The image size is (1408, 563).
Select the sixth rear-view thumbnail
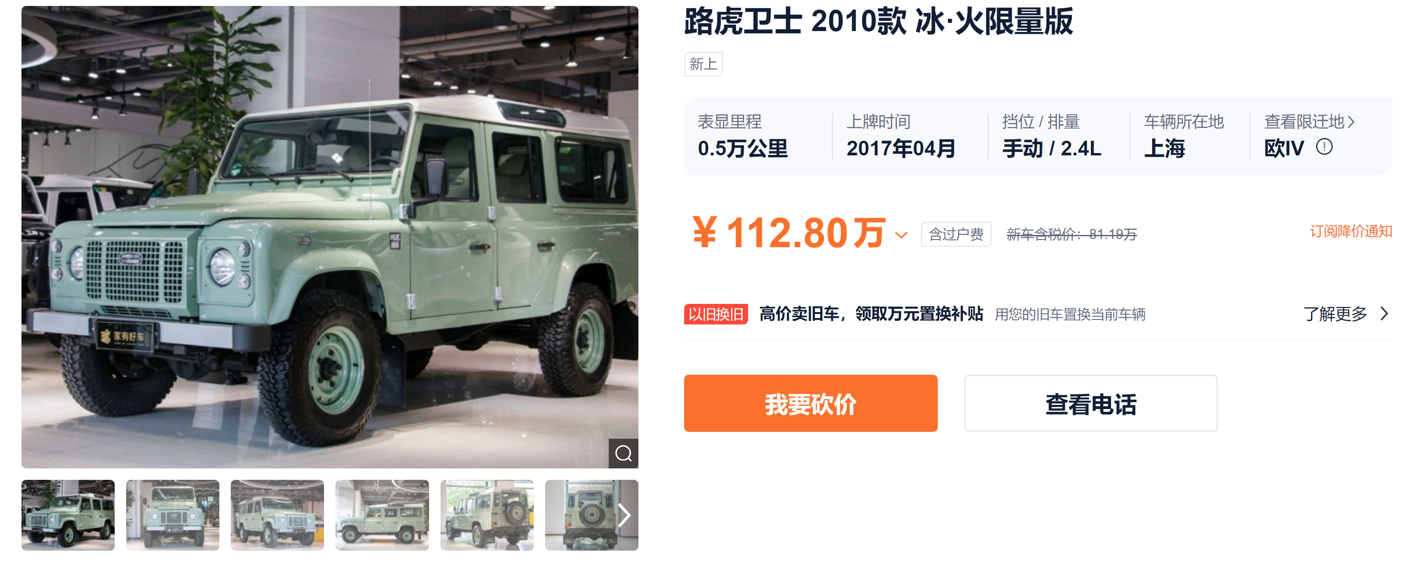585,515
